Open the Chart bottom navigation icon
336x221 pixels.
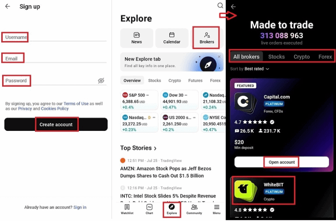[x=149, y=209]
